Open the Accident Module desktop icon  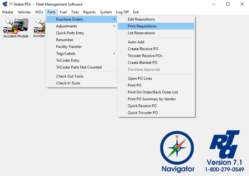click(x=16, y=27)
